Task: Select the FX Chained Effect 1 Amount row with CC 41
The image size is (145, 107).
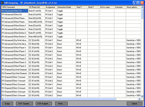Action: coord(71,81)
